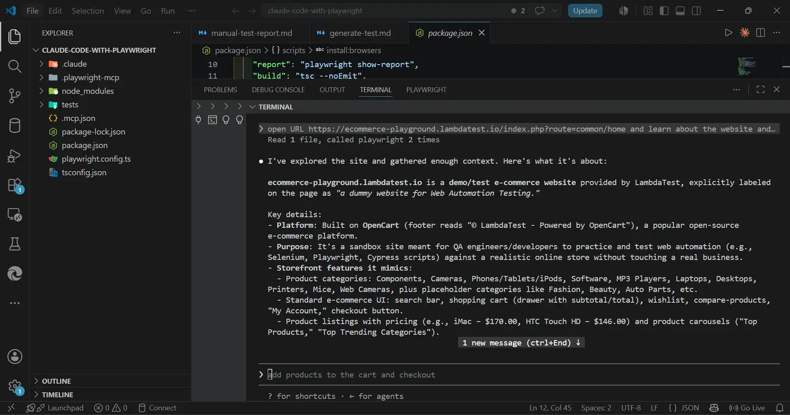Click the Claude Code sparkle icon in editor toolbar
Image resolution: width=790 pixels, height=415 pixels.
(745, 33)
